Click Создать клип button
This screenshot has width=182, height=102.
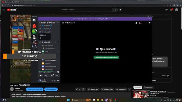[x=107, y=89]
